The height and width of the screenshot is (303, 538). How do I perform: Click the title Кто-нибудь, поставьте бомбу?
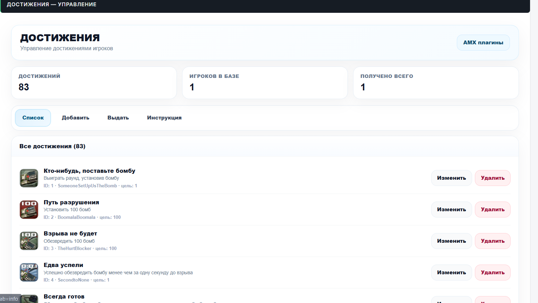pyautogui.click(x=89, y=171)
